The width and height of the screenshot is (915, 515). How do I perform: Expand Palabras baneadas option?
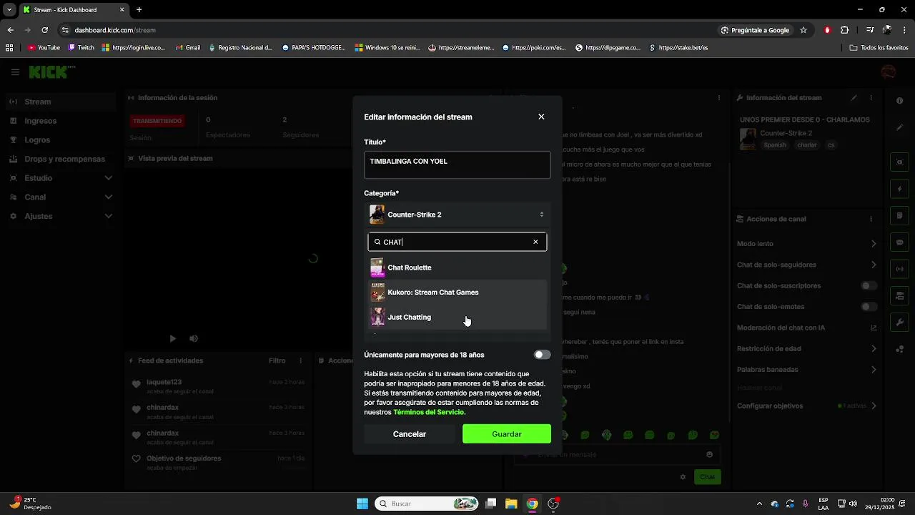click(807, 370)
